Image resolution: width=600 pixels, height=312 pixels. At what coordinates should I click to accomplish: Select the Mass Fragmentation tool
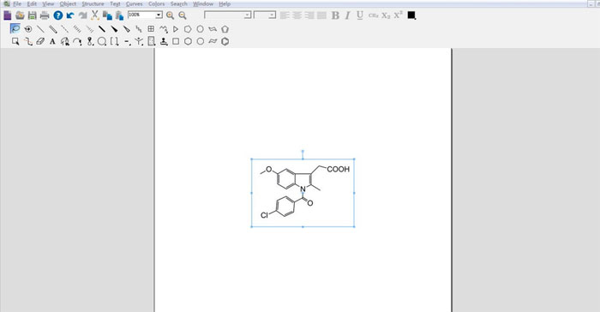pos(28,41)
